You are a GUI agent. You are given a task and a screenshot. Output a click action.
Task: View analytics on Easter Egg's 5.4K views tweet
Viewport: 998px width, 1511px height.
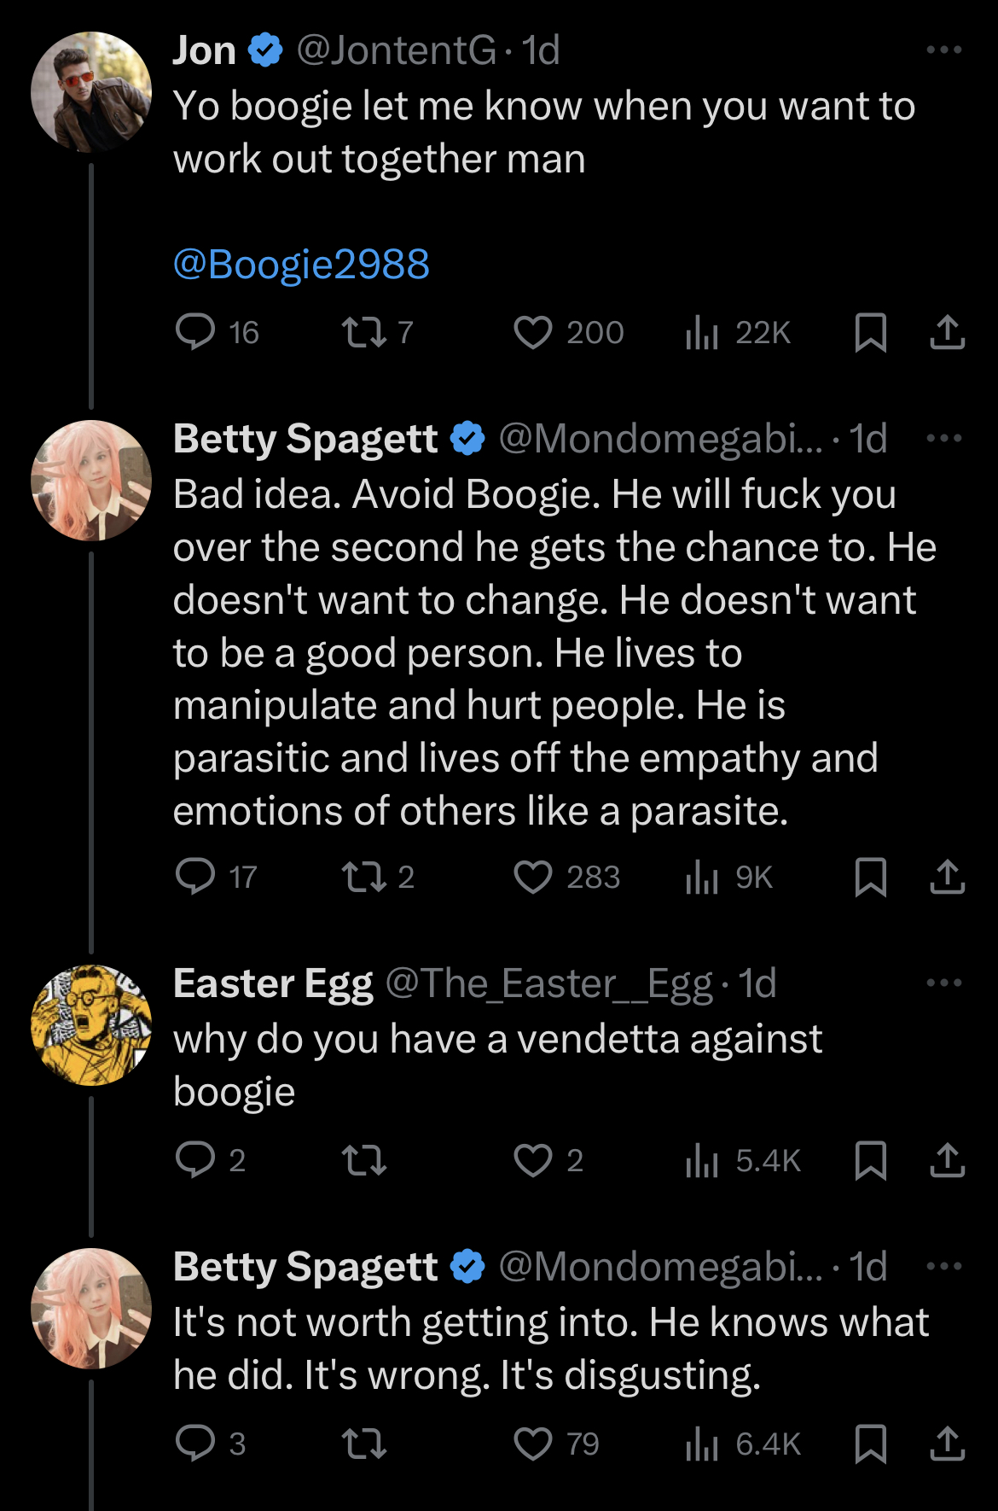pyautogui.click(x=743, y=1160)
